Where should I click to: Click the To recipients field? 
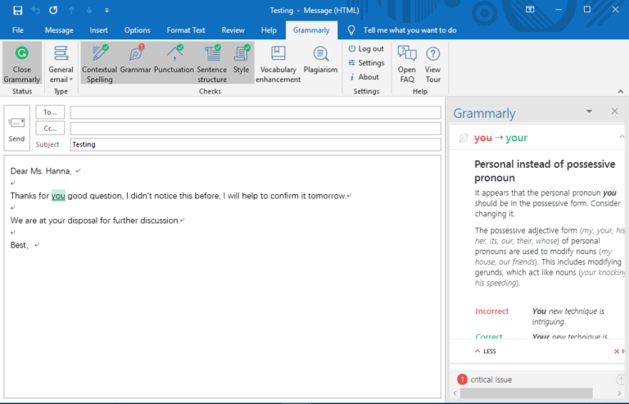[x=256, y=112]
